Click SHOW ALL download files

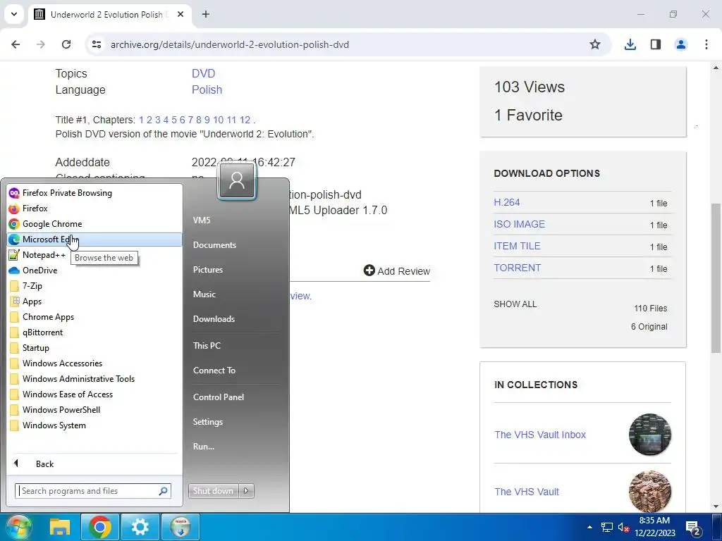coord(515,304)
